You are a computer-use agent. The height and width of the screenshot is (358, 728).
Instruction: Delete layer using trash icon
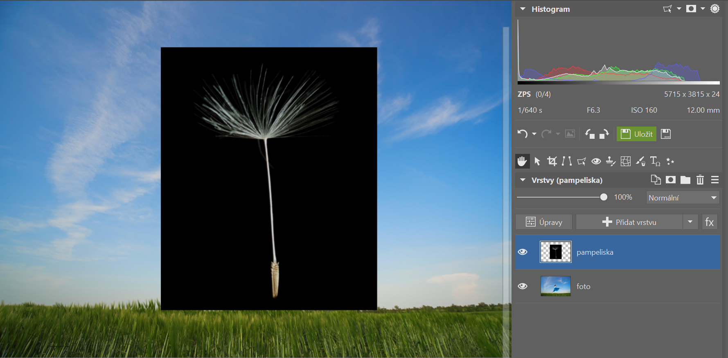coord(700,180)
